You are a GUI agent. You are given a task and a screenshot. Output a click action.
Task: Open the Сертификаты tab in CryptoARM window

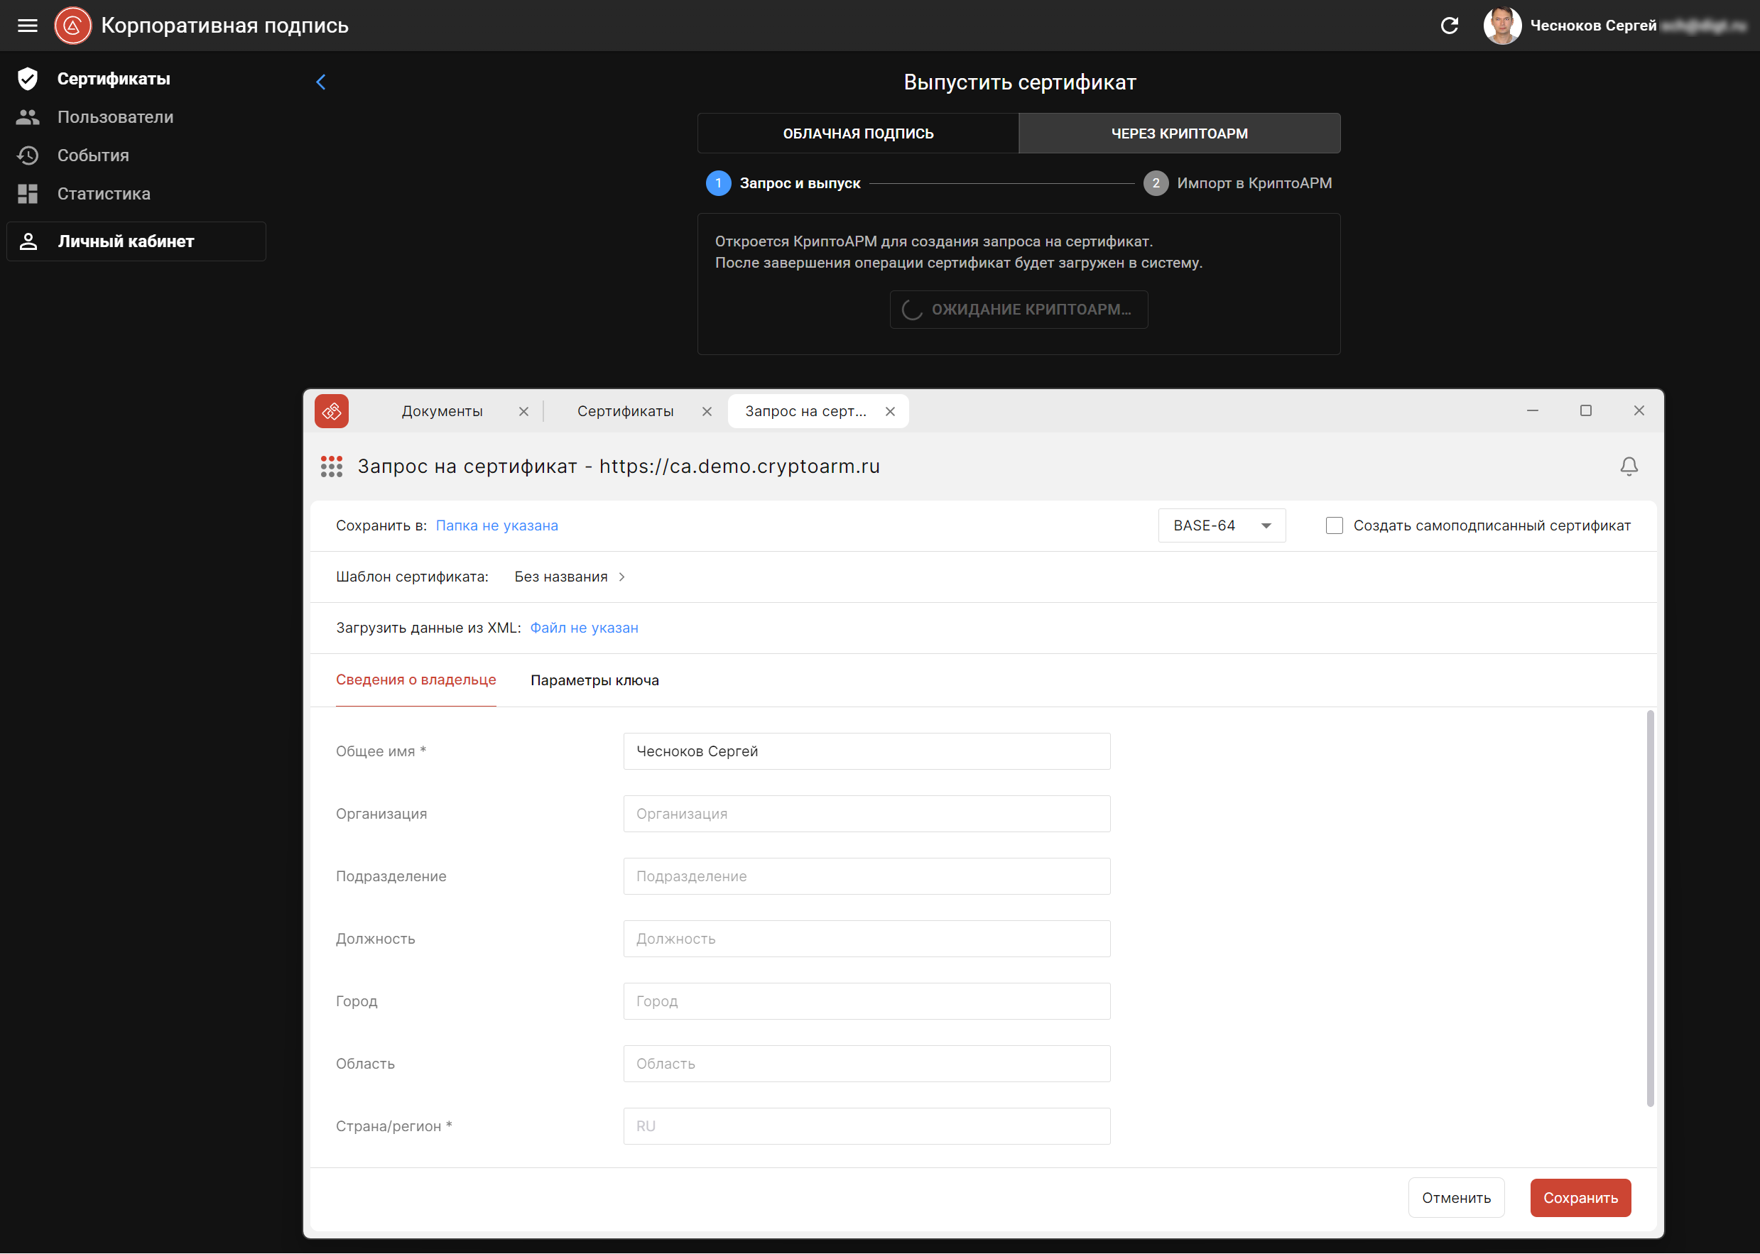coord(625,412)
